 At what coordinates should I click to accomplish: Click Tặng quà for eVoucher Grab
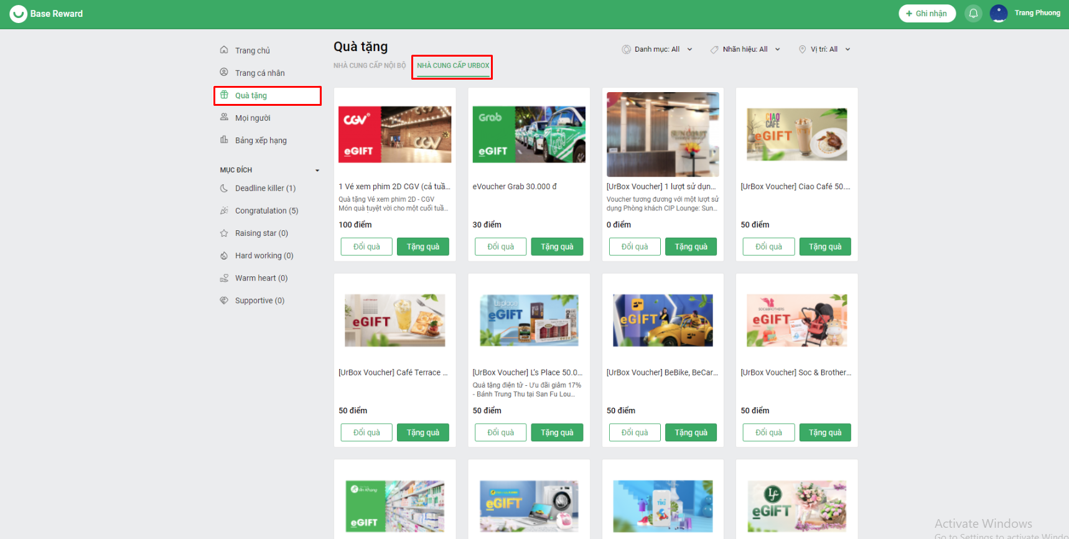point(557,246)
